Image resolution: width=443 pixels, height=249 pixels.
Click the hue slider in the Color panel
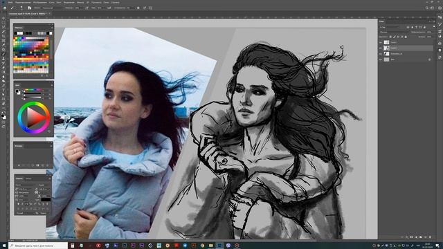32,89
